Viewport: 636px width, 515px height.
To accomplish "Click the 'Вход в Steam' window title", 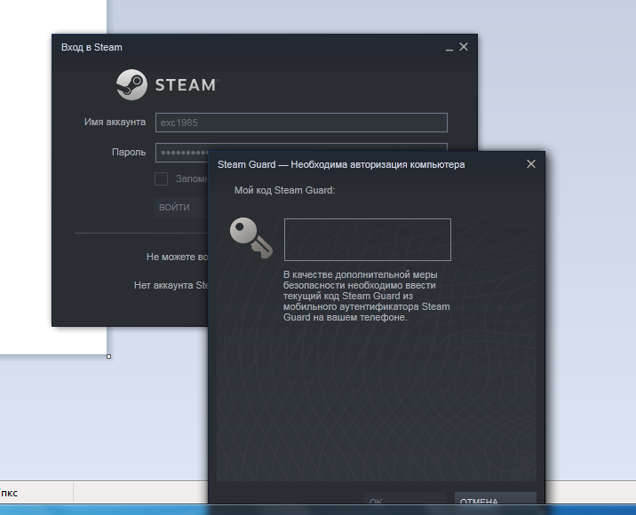I will click(91, 47).
